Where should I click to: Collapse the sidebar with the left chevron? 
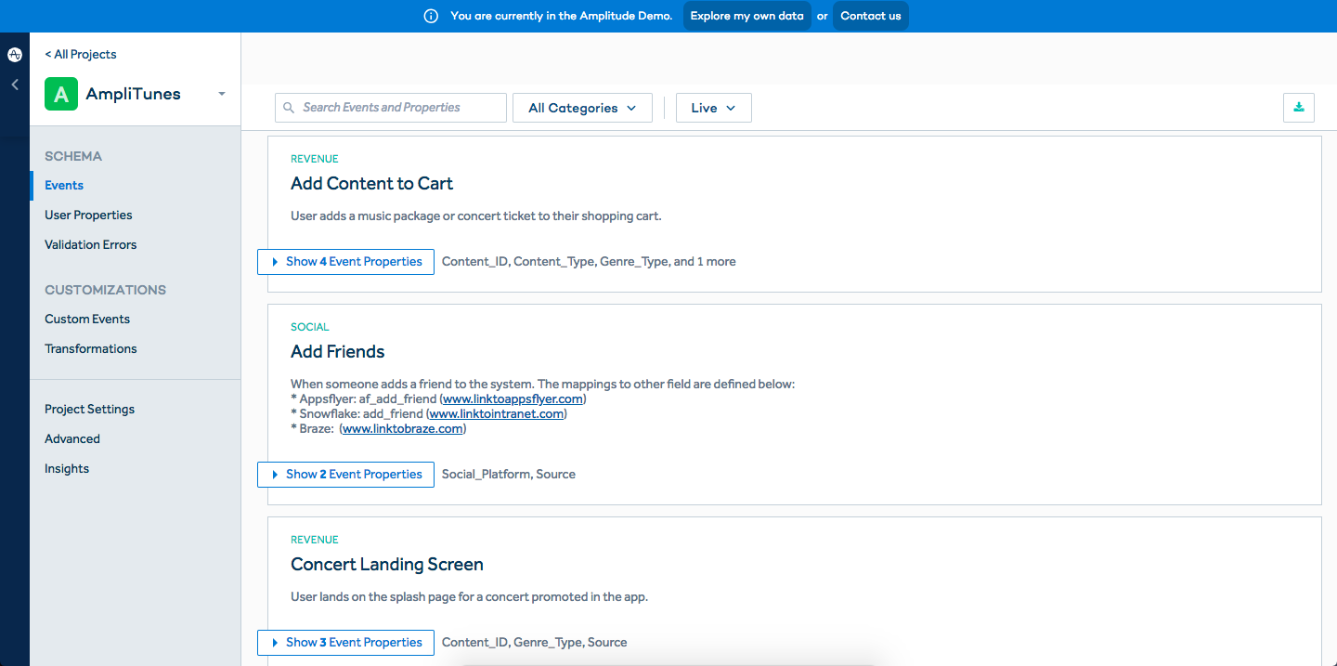click(15, 85)
